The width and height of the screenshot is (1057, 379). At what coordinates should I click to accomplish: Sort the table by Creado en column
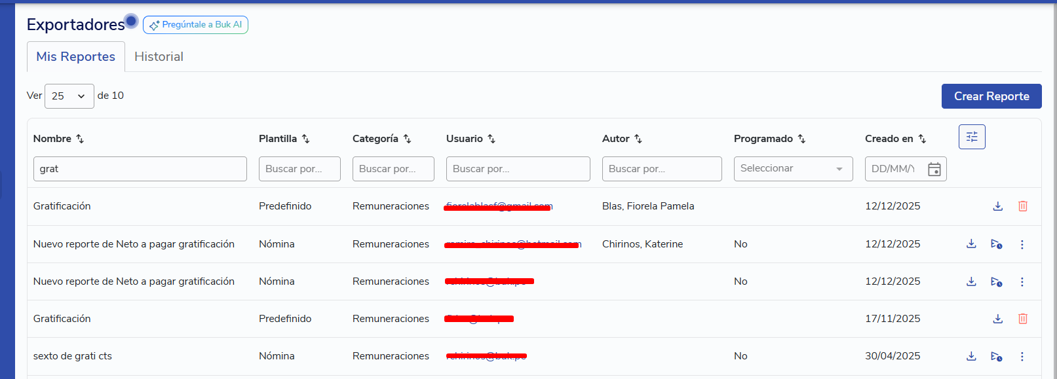point(922,139)
